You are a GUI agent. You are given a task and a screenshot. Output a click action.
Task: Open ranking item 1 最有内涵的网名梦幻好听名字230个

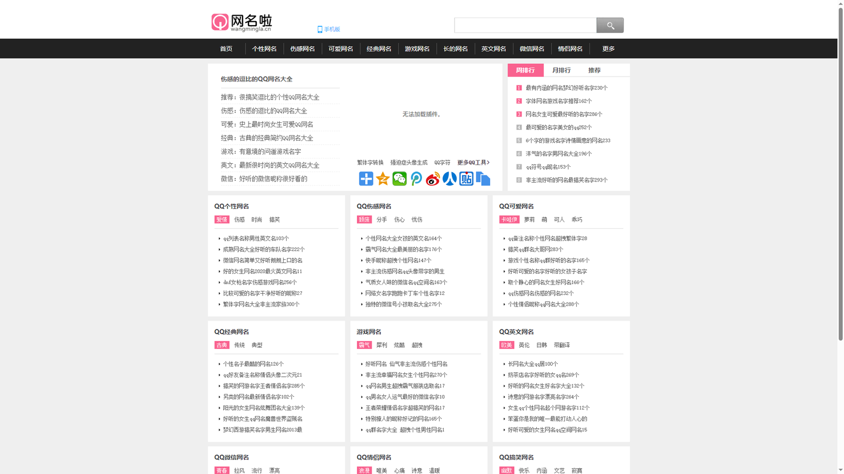(567, 88)
